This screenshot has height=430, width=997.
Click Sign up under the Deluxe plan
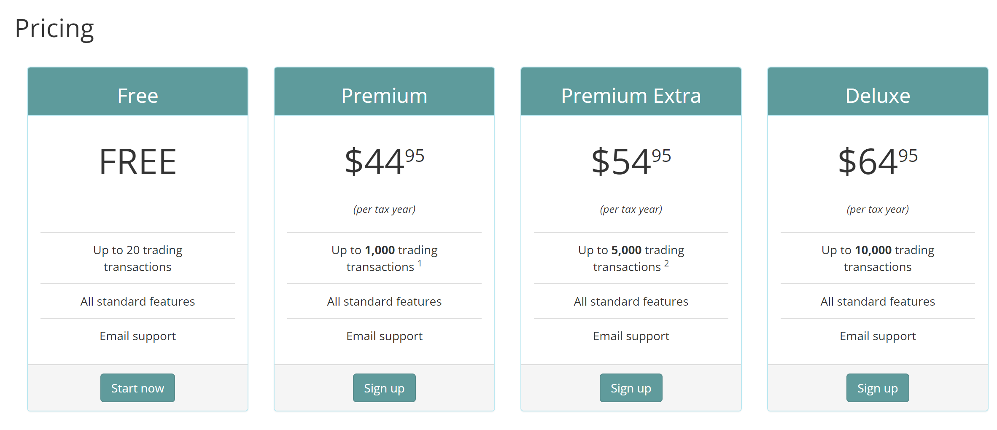[877, 388]
